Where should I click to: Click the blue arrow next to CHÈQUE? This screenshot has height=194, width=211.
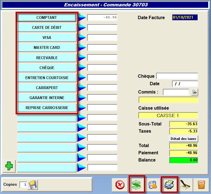pos(82,68)
